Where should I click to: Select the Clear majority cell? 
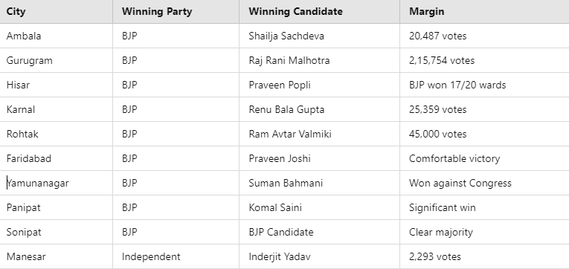pos(484,232)
